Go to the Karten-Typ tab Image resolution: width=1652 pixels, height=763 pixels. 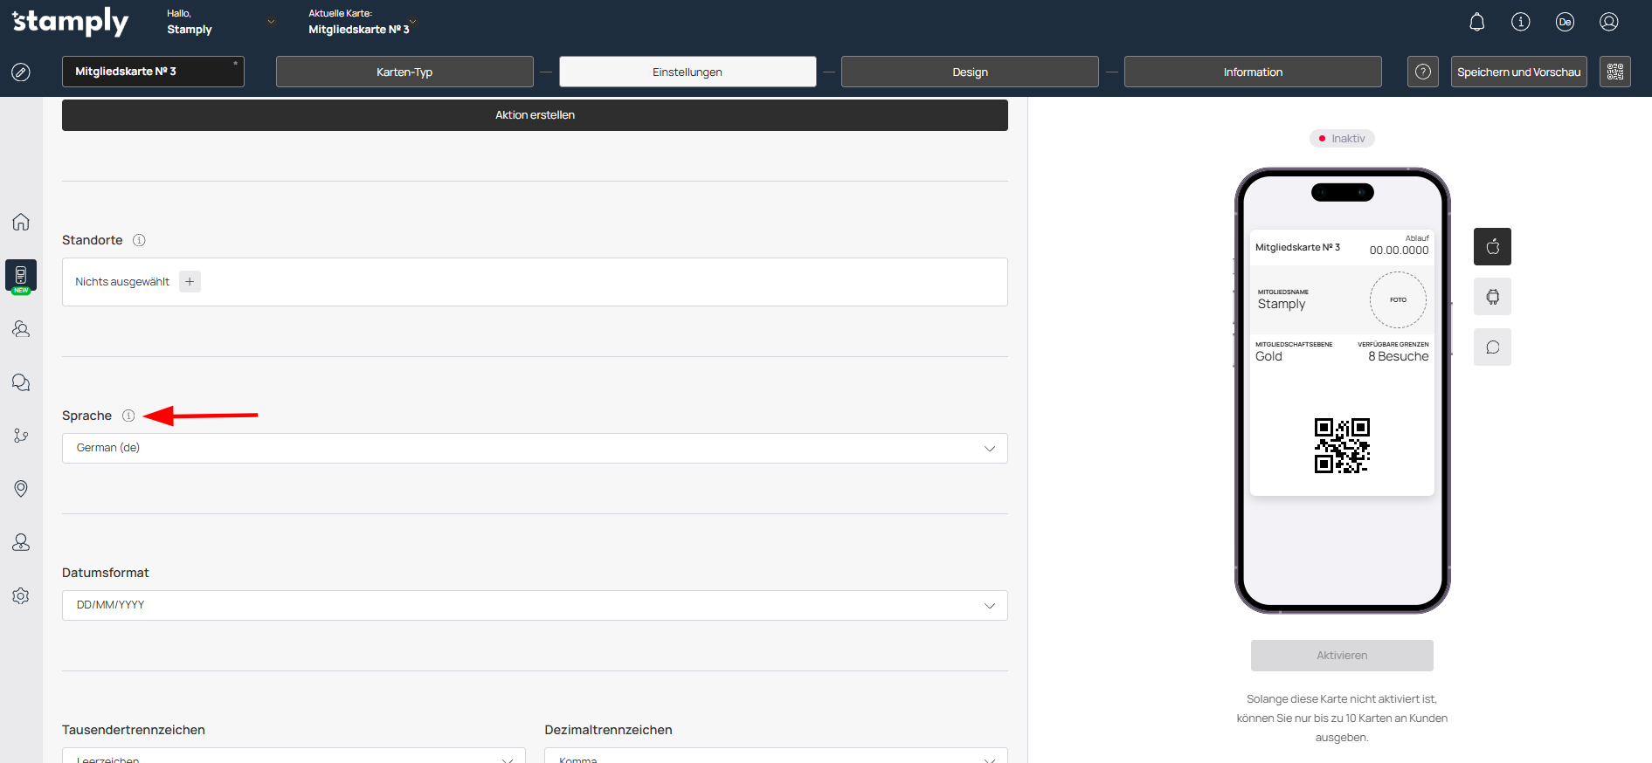(404, 72)
